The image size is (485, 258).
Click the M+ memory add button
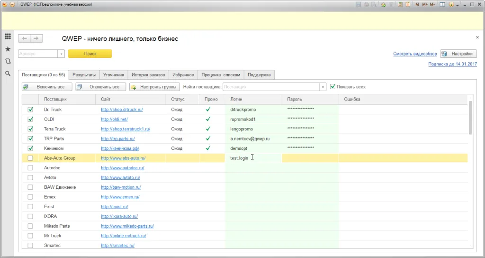[x=425, y=4]
